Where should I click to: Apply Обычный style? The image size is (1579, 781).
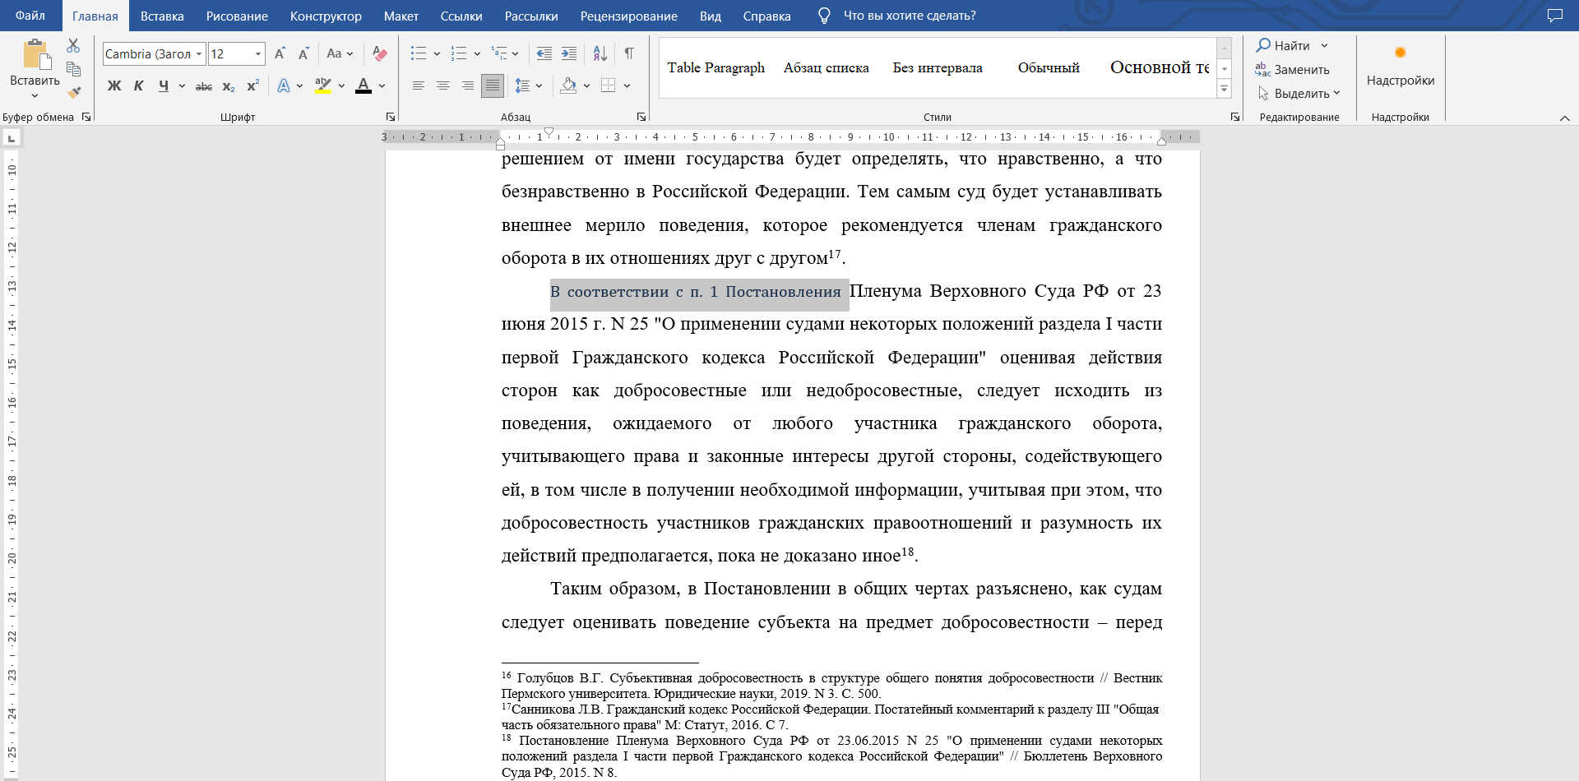click(x=1049, y=67)
